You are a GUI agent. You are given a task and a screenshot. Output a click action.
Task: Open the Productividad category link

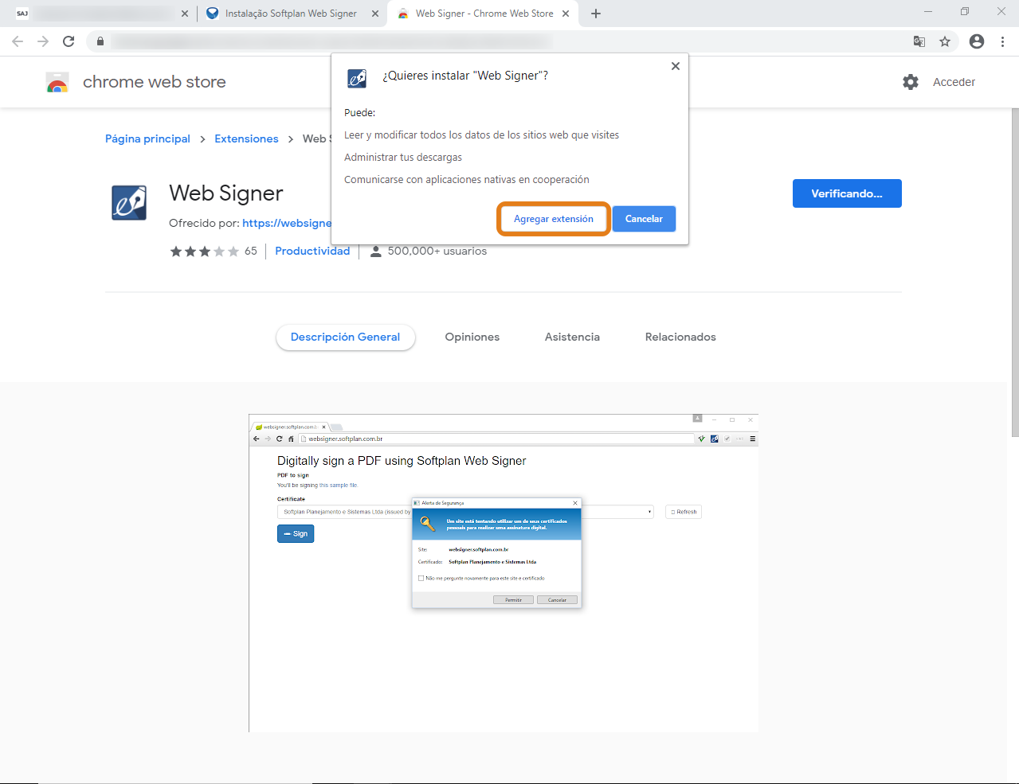[312, 251]
